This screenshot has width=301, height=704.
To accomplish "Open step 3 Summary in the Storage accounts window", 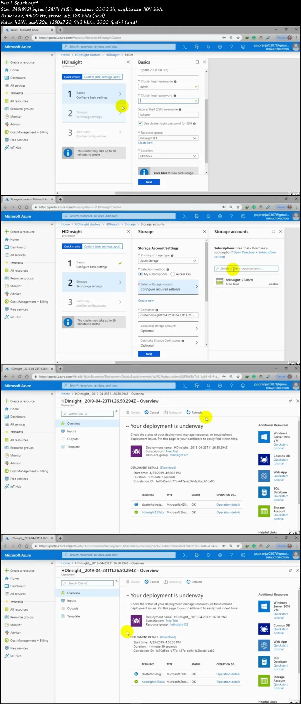I will [94, 302].
